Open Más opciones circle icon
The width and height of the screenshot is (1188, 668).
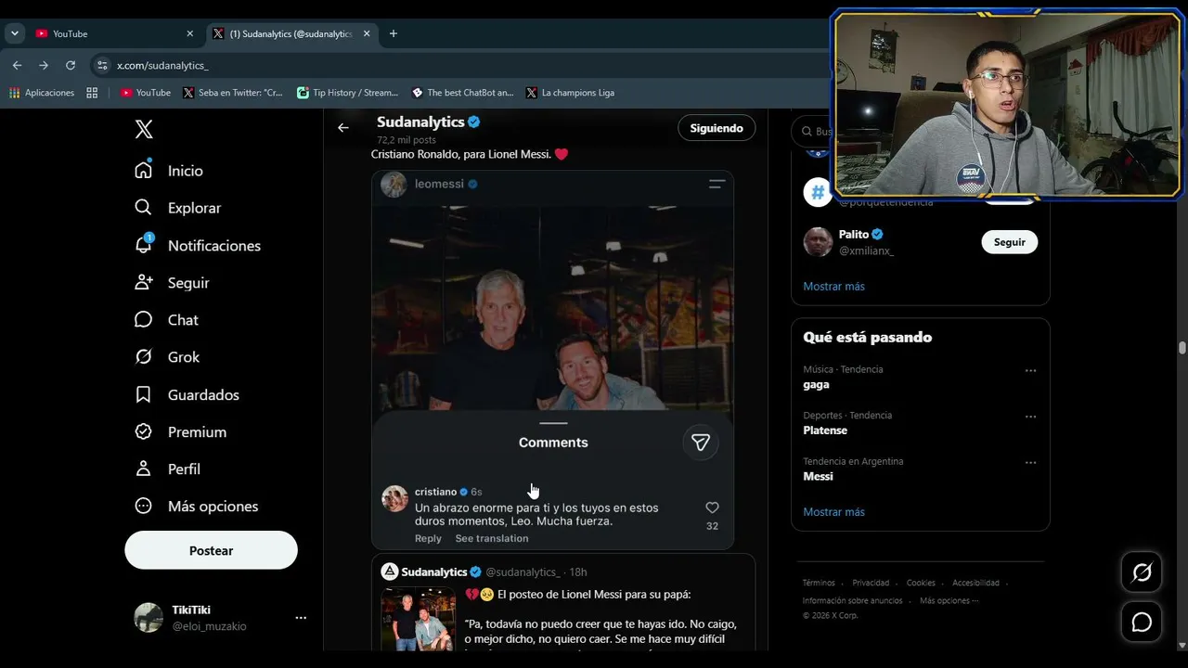click(x=143, y=506)
